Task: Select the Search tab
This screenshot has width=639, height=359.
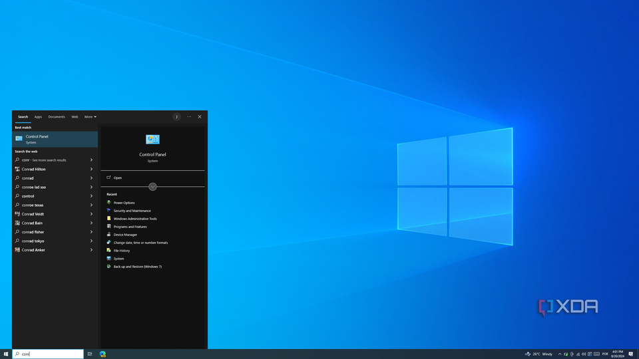Action: coord(23,117)
